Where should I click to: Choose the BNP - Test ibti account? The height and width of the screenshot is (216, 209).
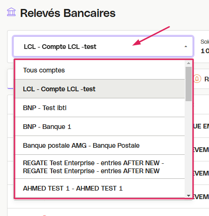(x=100, y=108)
